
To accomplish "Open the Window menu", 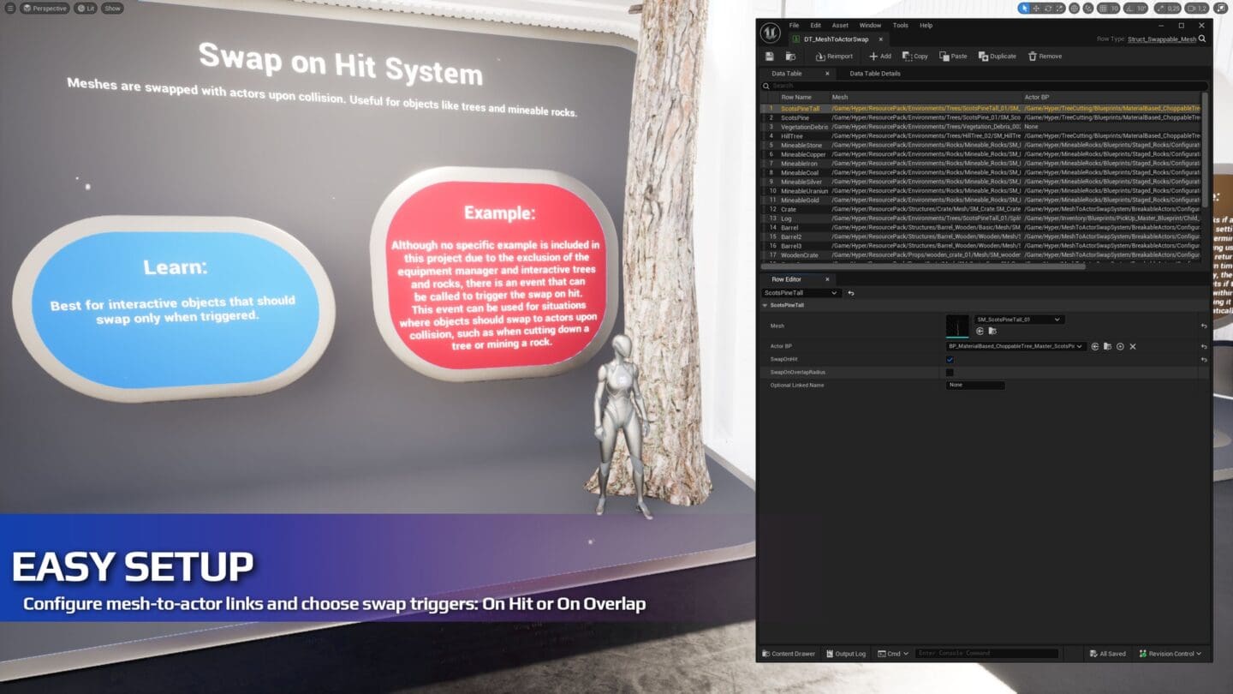I will pyautogui.click(x=870, y=25).
